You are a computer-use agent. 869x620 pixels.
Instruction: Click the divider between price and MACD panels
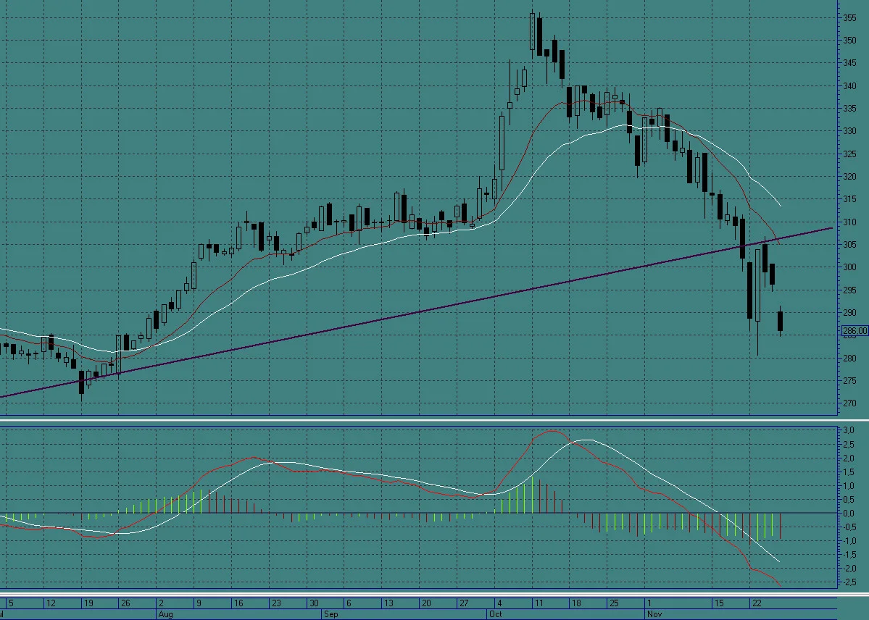pos(435,421)
